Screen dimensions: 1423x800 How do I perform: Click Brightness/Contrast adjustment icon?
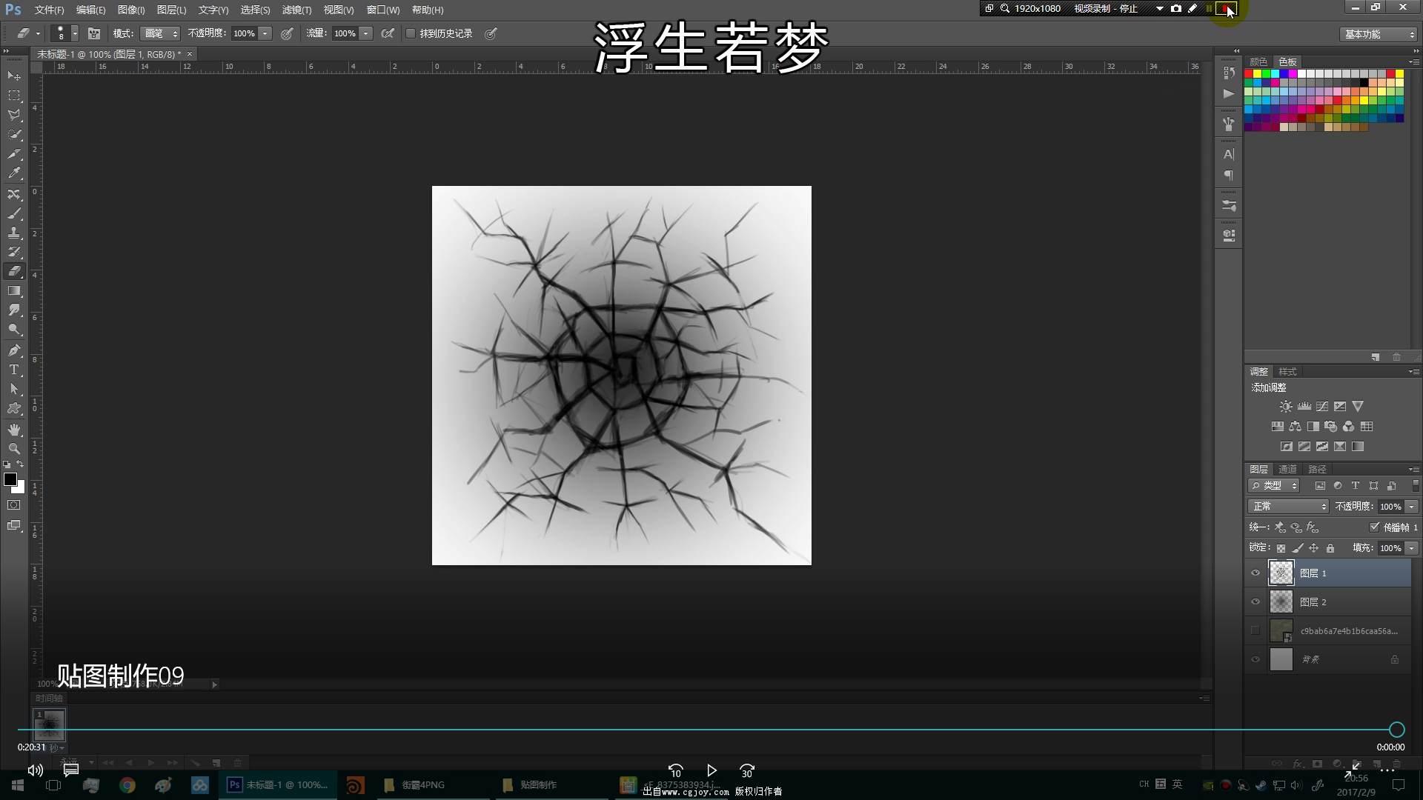1286,407
